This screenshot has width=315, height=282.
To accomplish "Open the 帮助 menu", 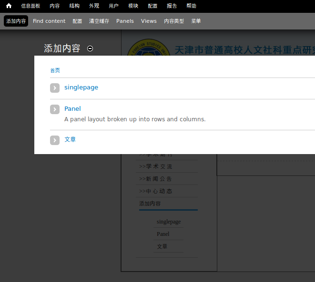I will [191, 6].
